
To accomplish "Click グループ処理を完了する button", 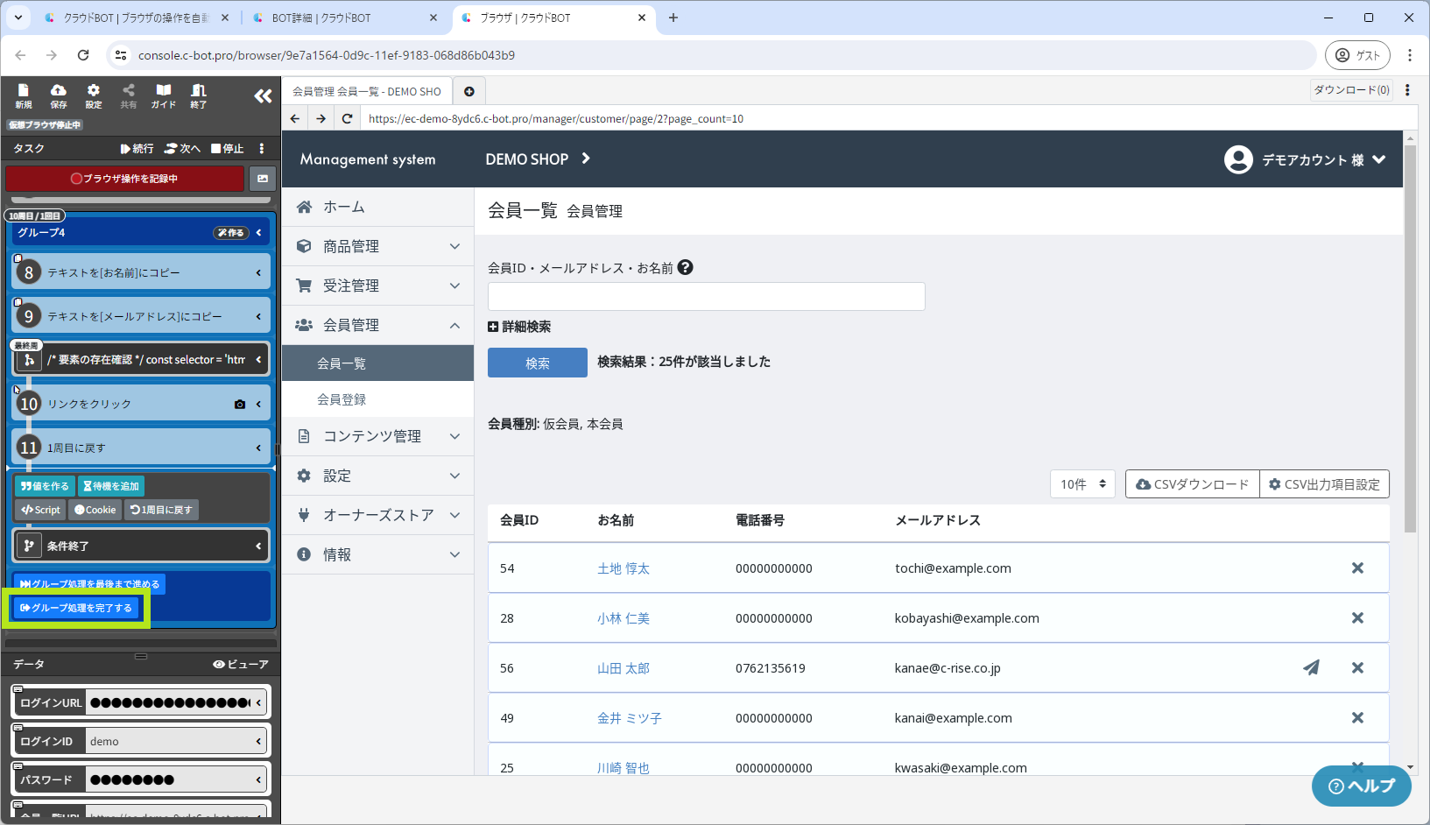I will click(x=76, y=608).
